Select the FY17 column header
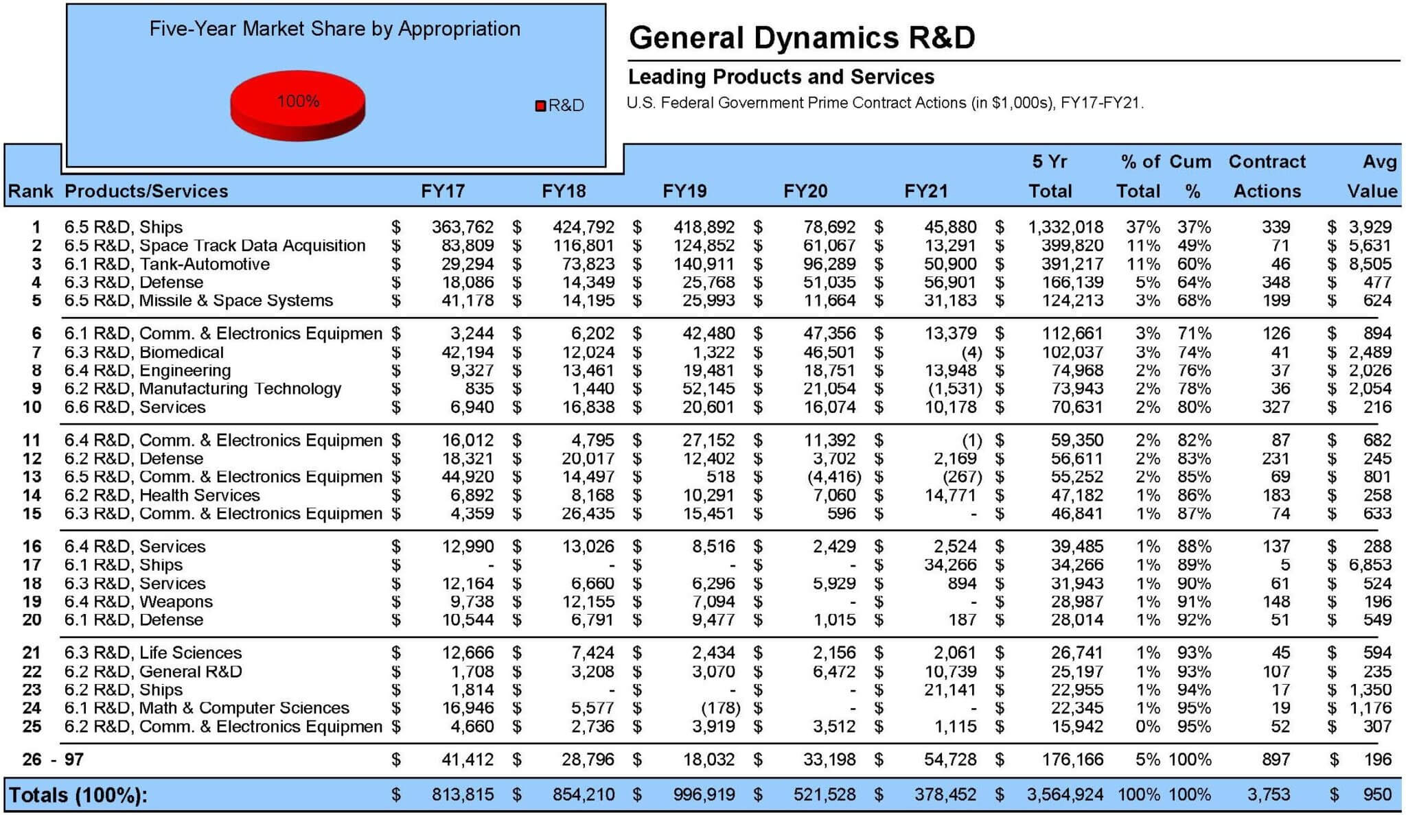Image resolution: width=1406 pixels, height=815 pixels. coord(443,191)
